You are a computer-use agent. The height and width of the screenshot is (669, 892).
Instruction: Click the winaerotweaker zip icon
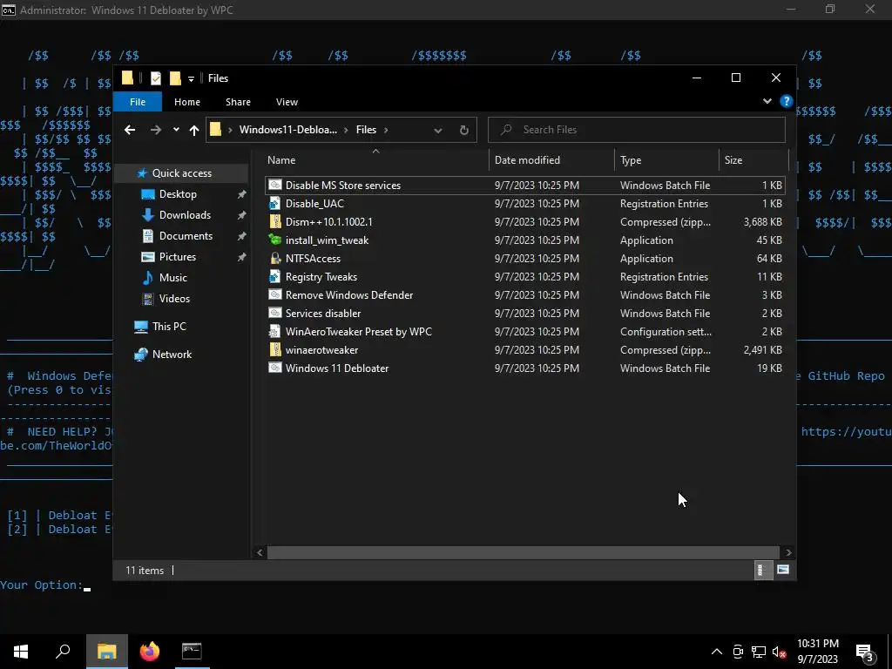pos(274,349)
